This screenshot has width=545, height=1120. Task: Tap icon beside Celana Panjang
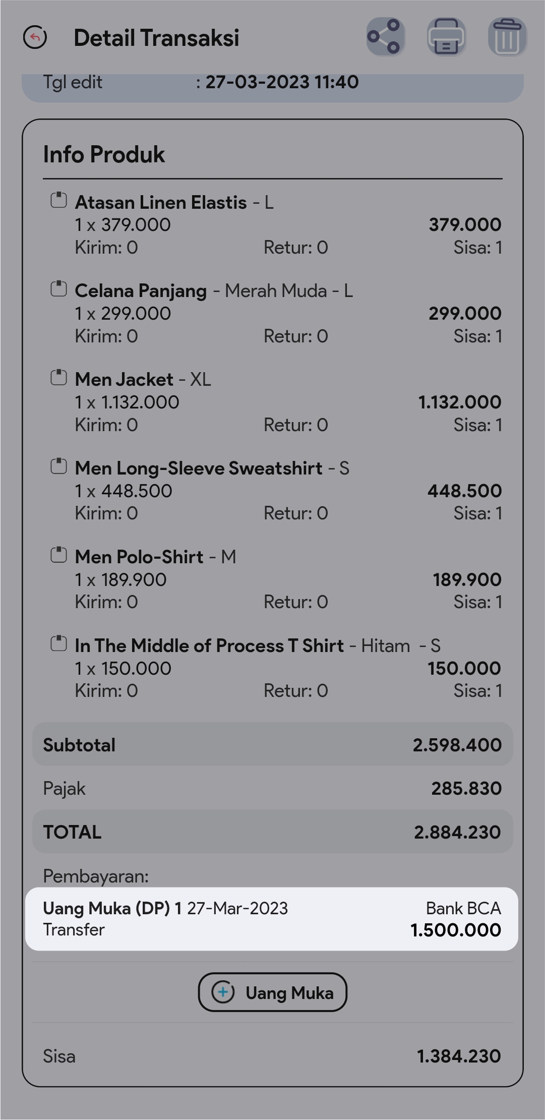click(x=58, y=289)
